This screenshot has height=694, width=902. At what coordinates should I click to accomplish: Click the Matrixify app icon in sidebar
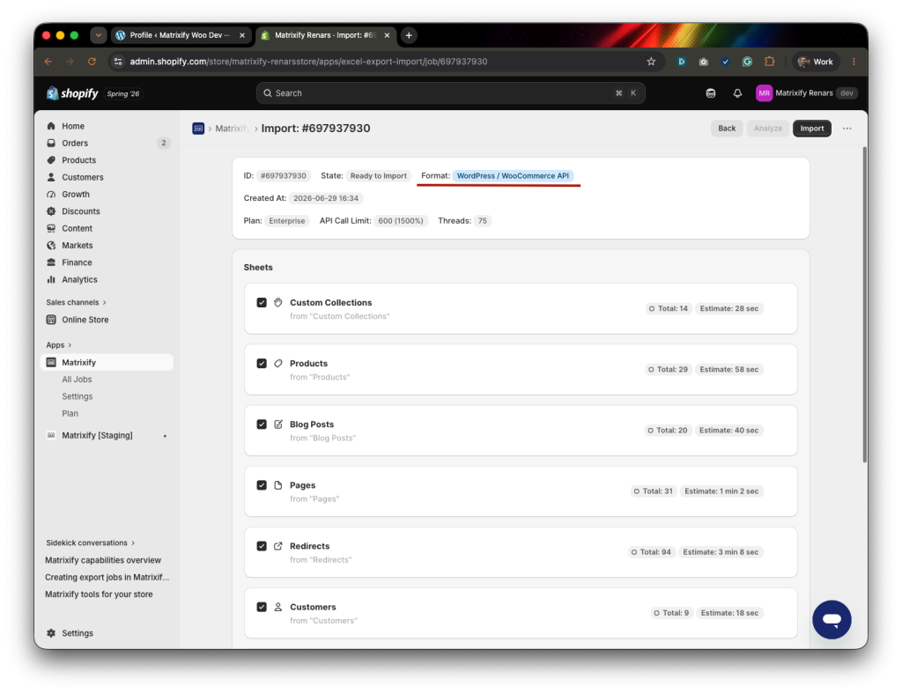click(51, 362)
